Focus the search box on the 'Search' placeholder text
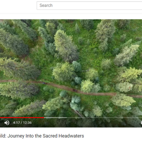 click(x=46, y=5)
